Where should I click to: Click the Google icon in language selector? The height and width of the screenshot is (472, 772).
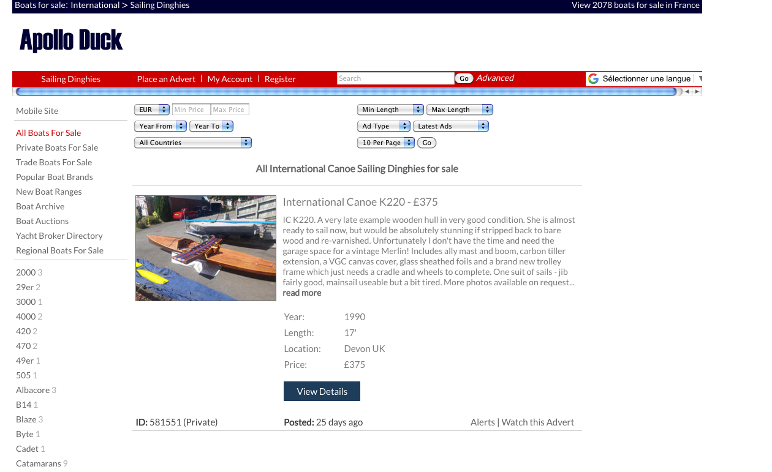(x=593, y=78)
